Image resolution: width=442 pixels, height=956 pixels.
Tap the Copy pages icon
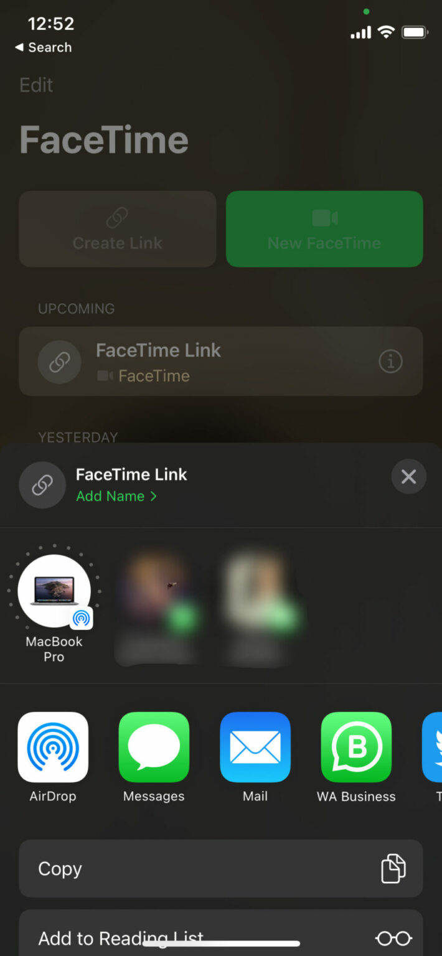click(x=393, y=868)
